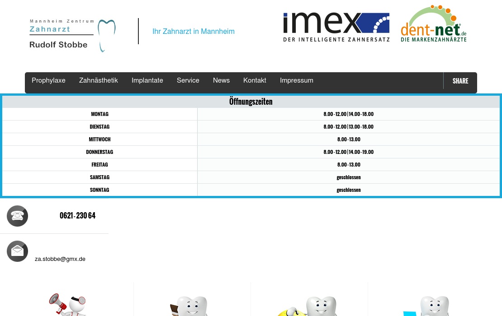Open the Kontakt page
502x316 pixels.
(x=255, y=80)
